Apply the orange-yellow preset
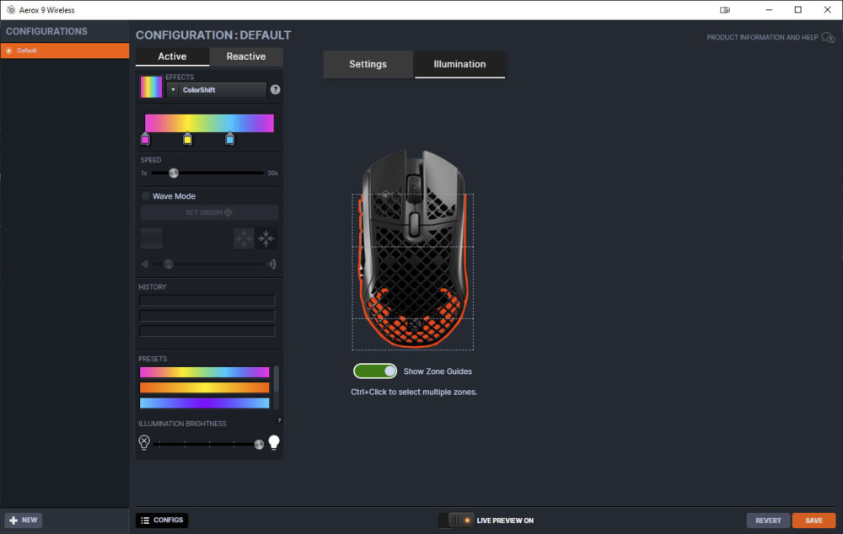This screenshot has width=843, height=534. point(204,387)
